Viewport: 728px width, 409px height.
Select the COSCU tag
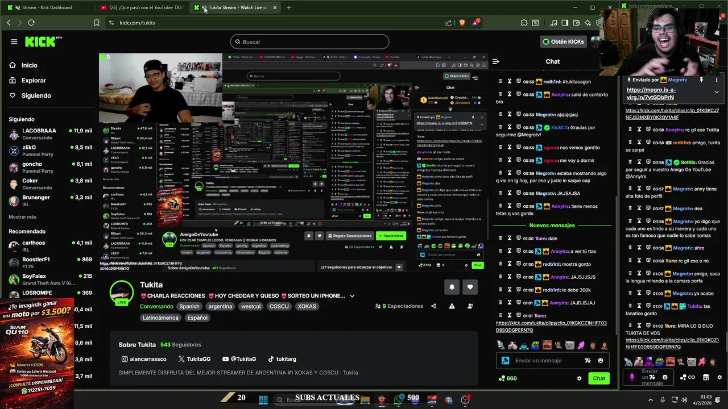(279, 306)
